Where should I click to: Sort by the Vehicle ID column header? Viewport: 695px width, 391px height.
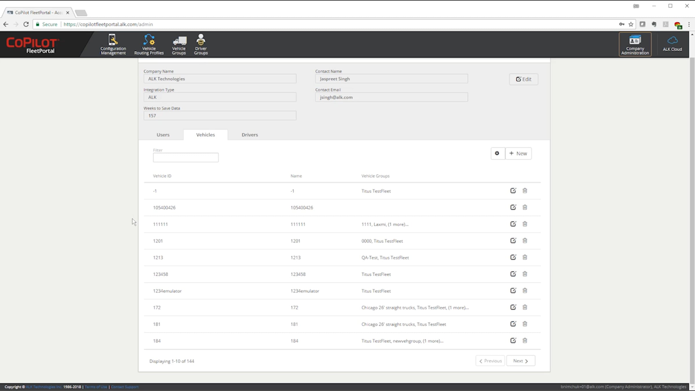pos(162,176)
